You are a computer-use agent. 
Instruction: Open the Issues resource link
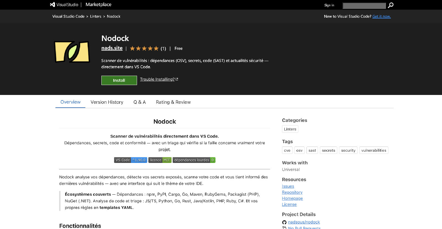click(x=288, y=186)
